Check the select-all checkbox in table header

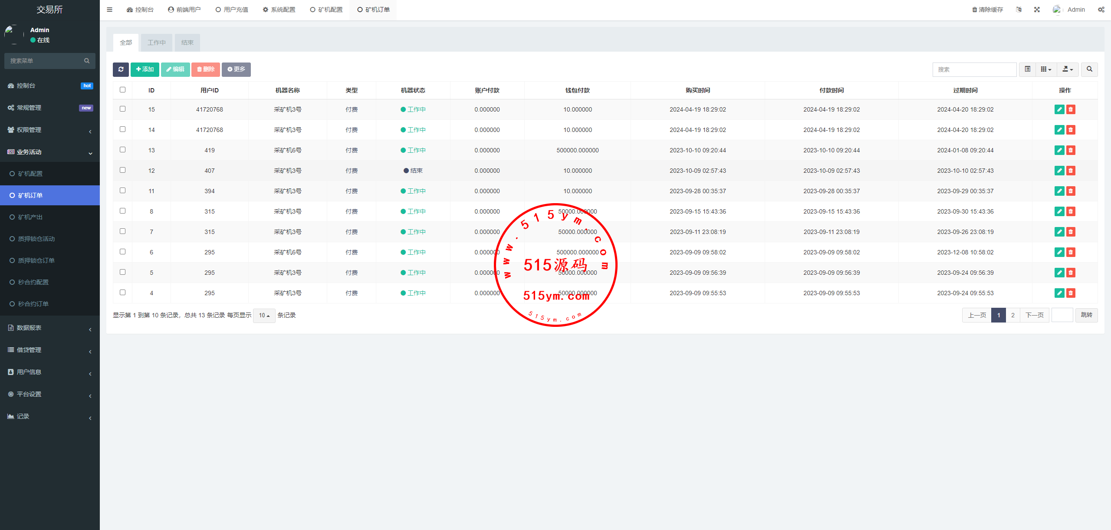[122, 90]
